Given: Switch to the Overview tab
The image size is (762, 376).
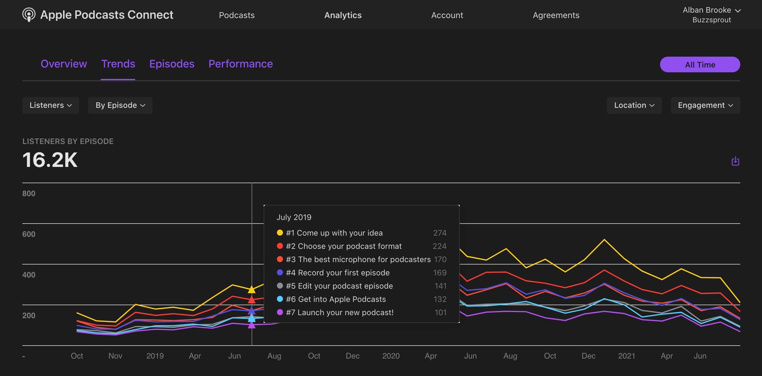Looking at the screenshot, I should coord(64,64).
